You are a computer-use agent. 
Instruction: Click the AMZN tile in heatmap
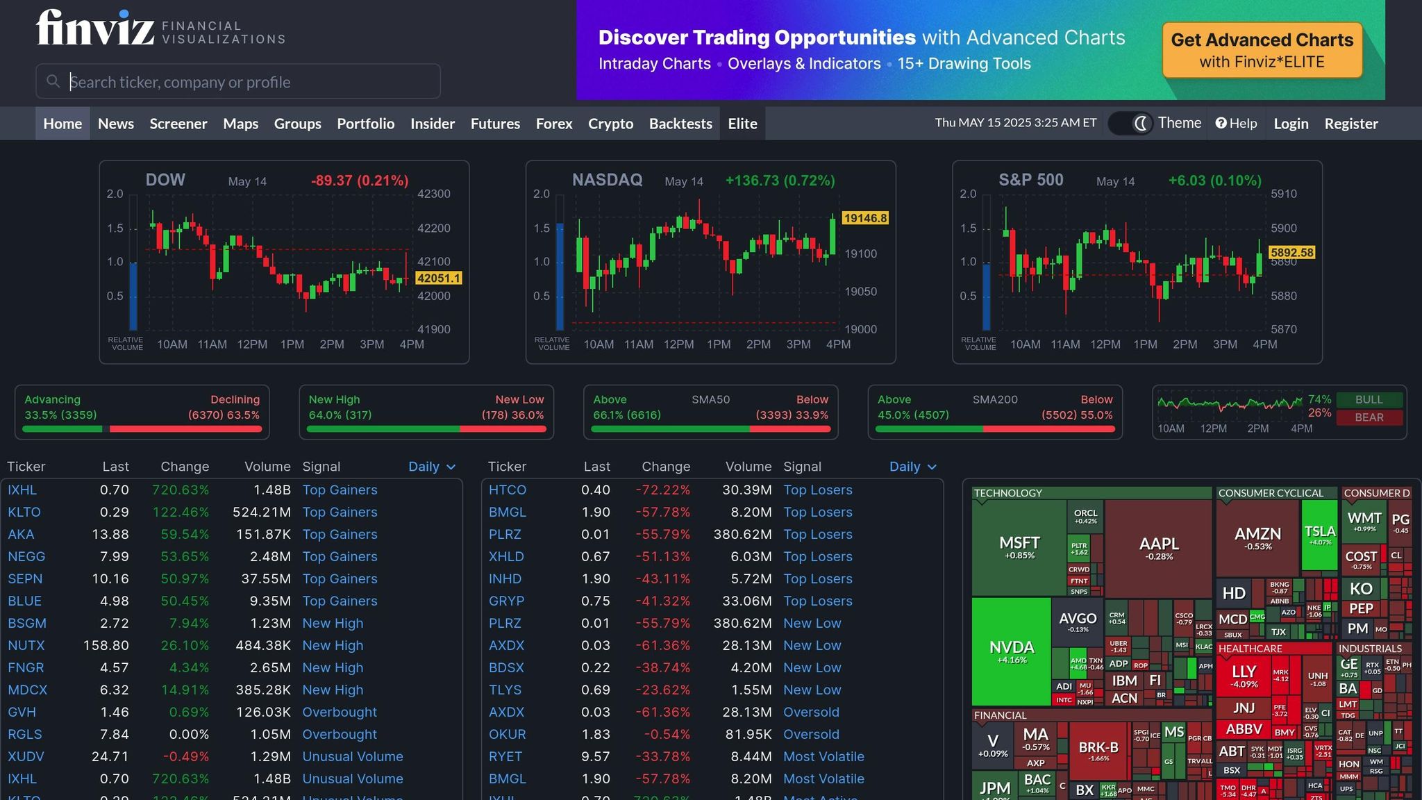(1257, 537)
